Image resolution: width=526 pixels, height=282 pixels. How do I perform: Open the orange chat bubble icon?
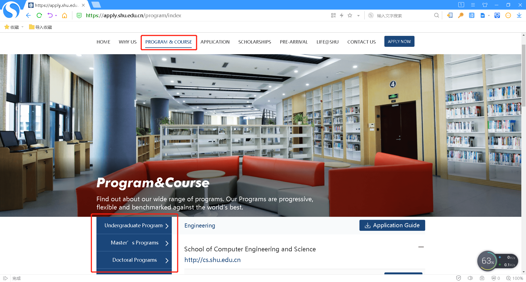[508, 16]
